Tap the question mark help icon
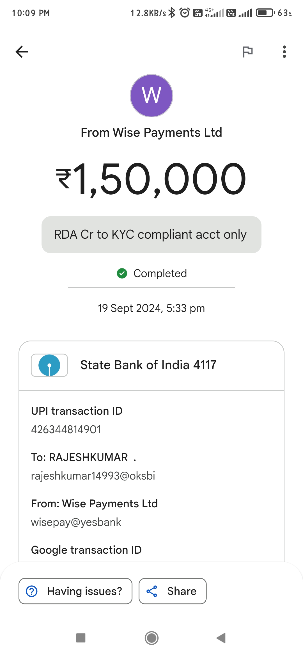This screenshot has height=657, width=303. pos(32,591)
